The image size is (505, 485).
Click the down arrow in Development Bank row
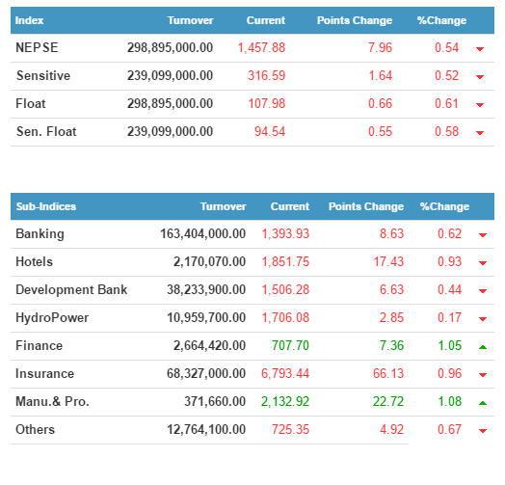[x=483, y=291]
